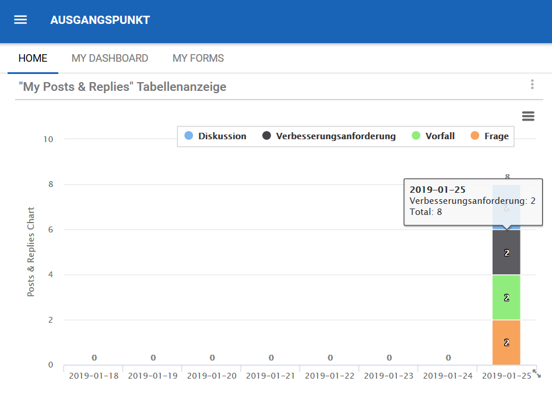552x399 pixels.
Task: Click the dark Verbesserungsanforderung bar segment
Action: tap(507, 252)
